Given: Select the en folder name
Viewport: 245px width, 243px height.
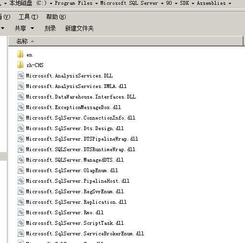Looking at the screenshot, I should pos(29,55).
